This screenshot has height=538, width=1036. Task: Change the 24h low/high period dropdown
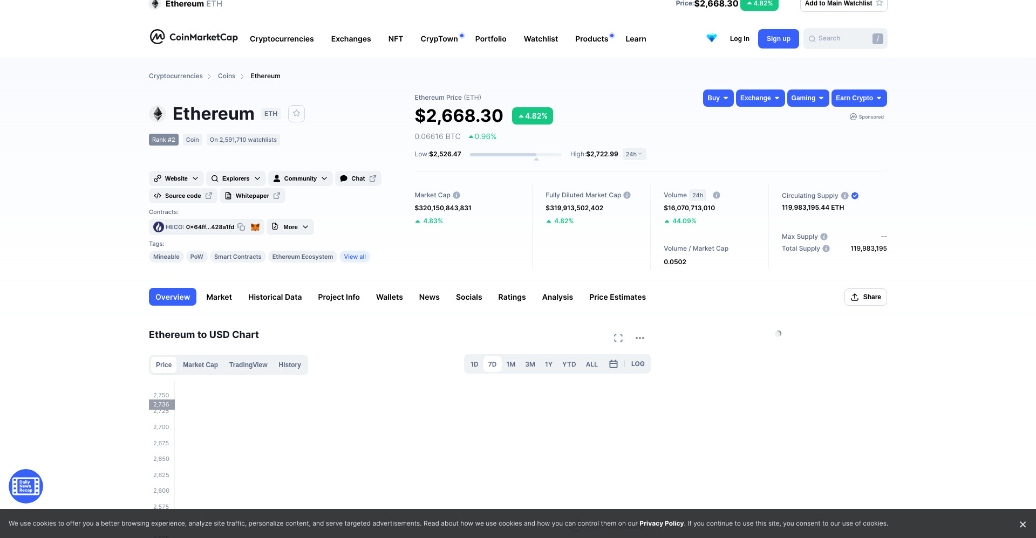[634, 154]
